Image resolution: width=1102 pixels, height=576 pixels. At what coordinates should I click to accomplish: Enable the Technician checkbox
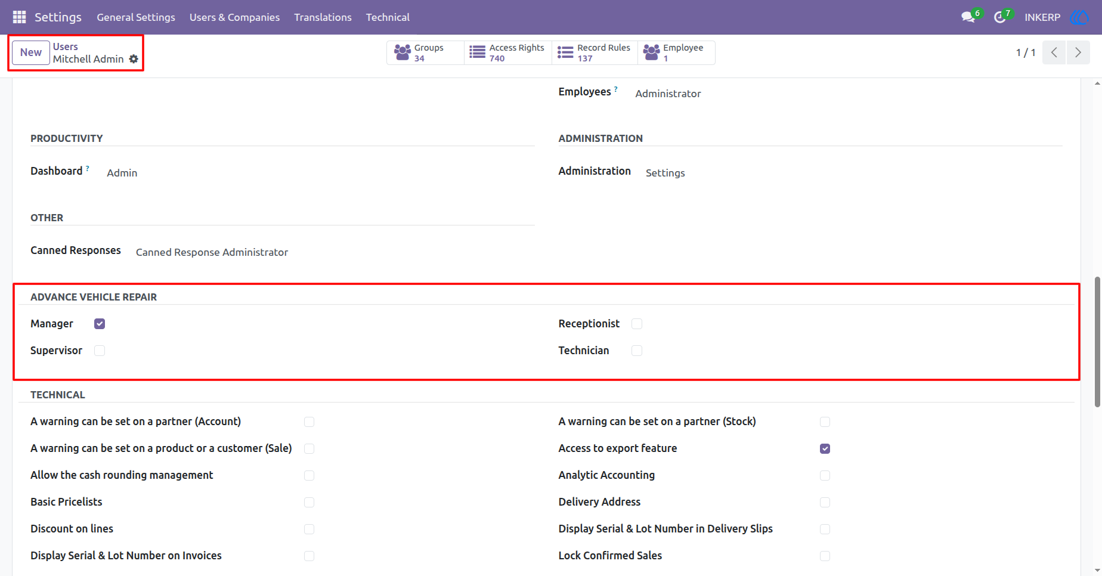tap(637, 351)
